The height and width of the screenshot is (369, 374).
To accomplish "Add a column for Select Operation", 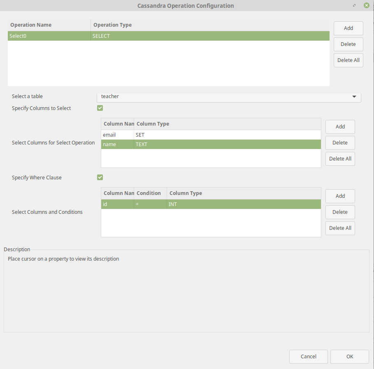I will coord(340,127).
